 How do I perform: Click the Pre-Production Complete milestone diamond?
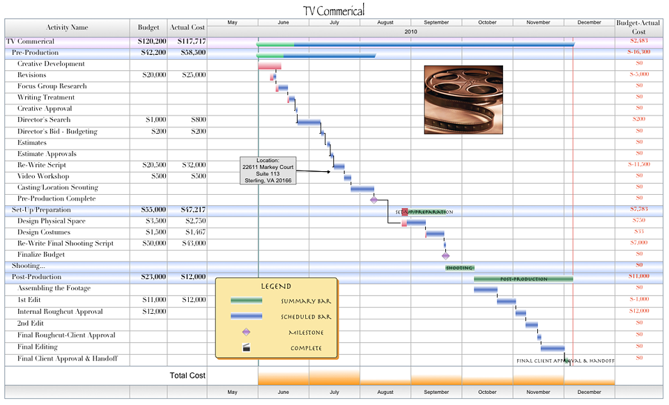(374, 200)
